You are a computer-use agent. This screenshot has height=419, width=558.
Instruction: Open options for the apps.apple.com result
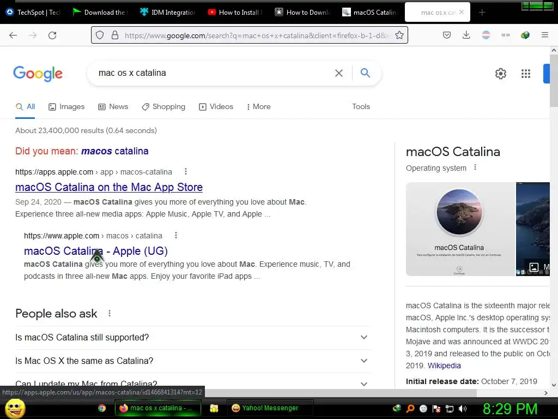[x=185, y=172]
